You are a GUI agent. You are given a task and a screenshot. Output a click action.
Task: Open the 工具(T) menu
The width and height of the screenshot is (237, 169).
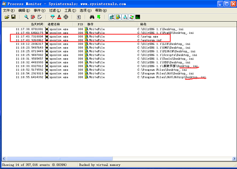70,10
